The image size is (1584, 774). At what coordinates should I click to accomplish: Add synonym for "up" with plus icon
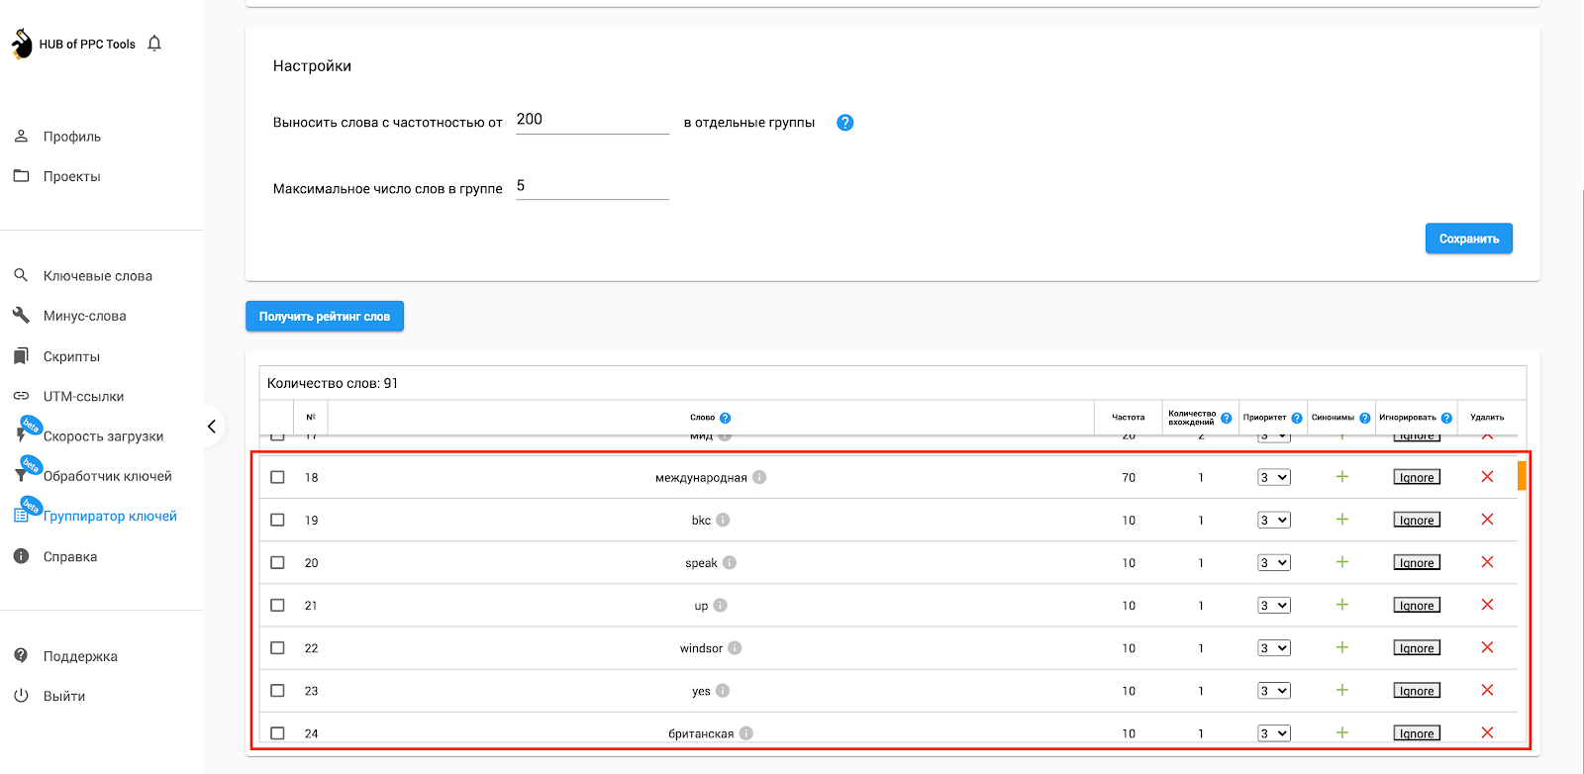(1342, 604)
